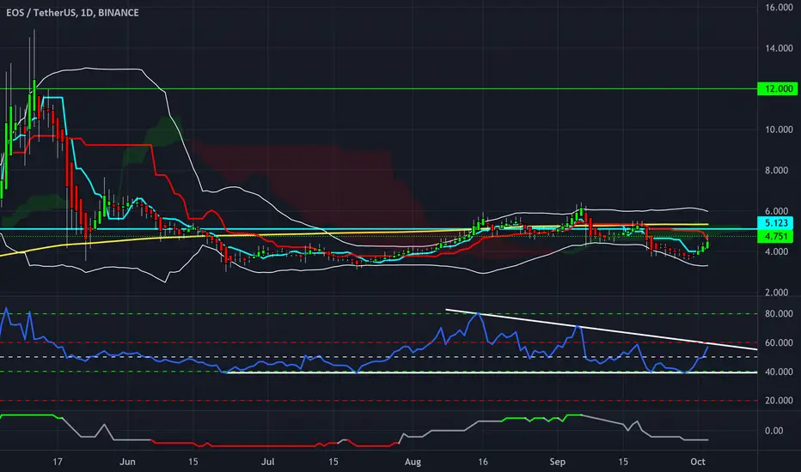801x472 pixels.
Task: Click the 8.000 price axis value
Action: [776, 171]
